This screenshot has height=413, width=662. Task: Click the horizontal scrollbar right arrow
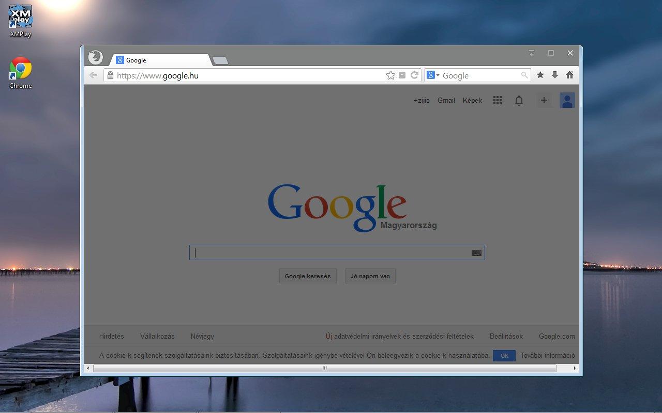point(575,369)
